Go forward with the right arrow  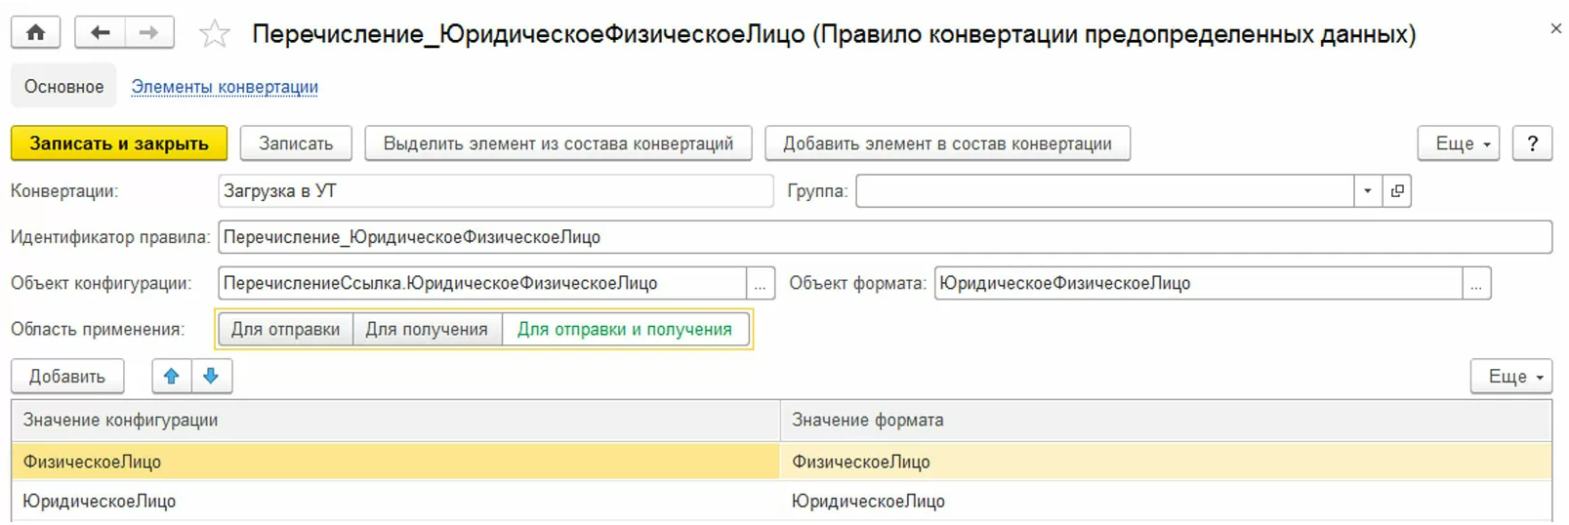(148, 33)
